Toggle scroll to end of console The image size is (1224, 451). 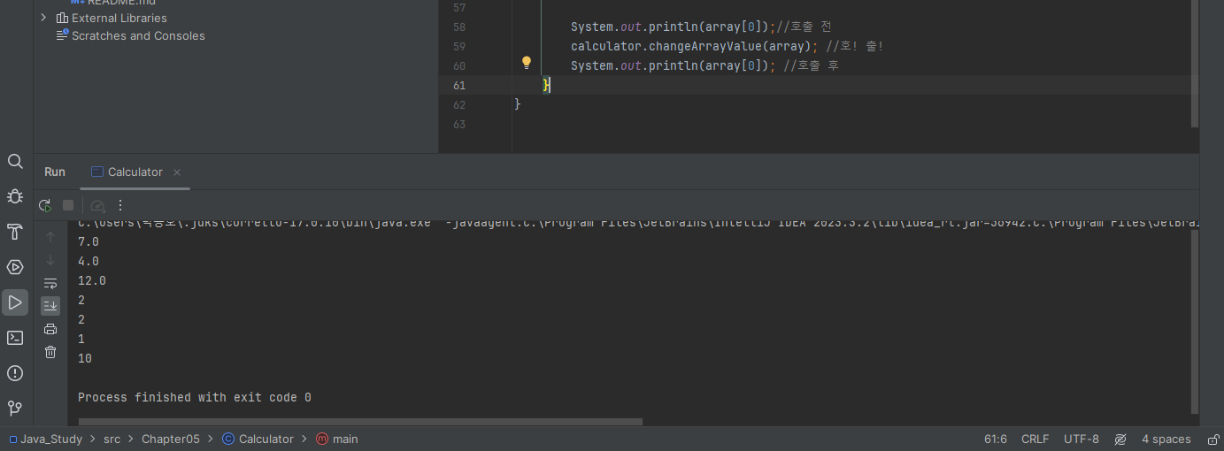point(50,306)
